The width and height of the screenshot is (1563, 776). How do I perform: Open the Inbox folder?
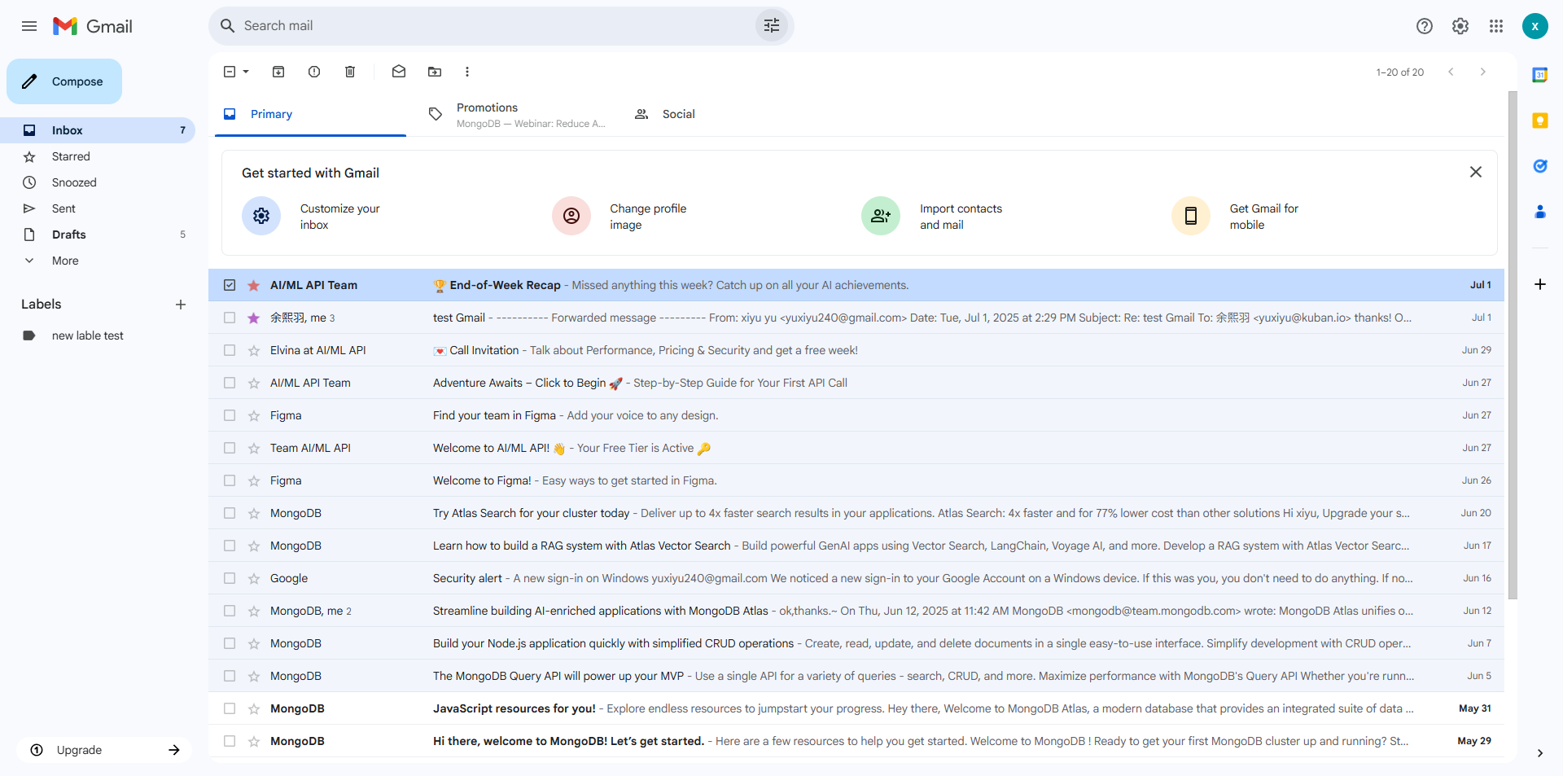click(98, 130)
